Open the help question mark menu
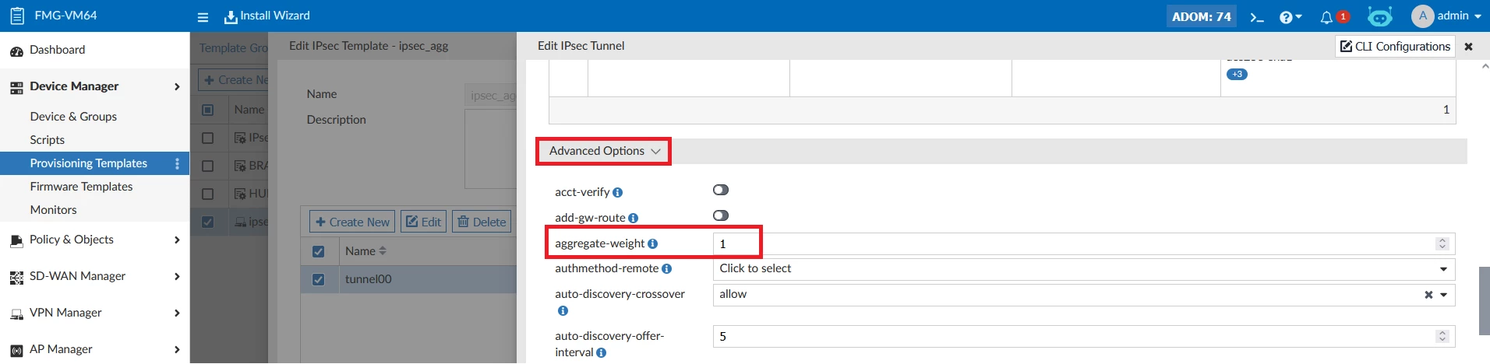 point(1291,16)
